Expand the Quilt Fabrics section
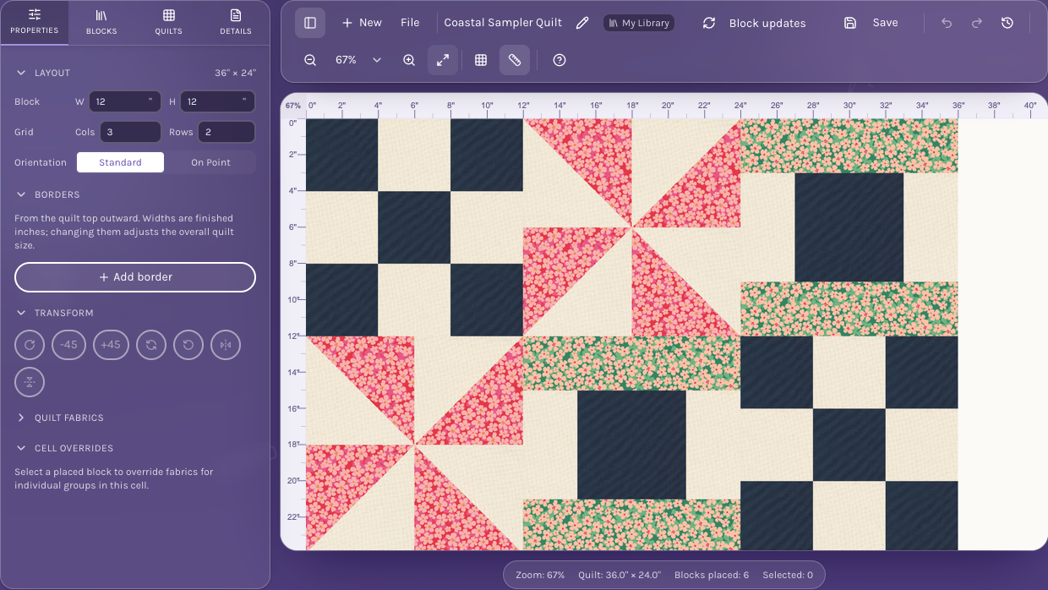 point(21,418)
